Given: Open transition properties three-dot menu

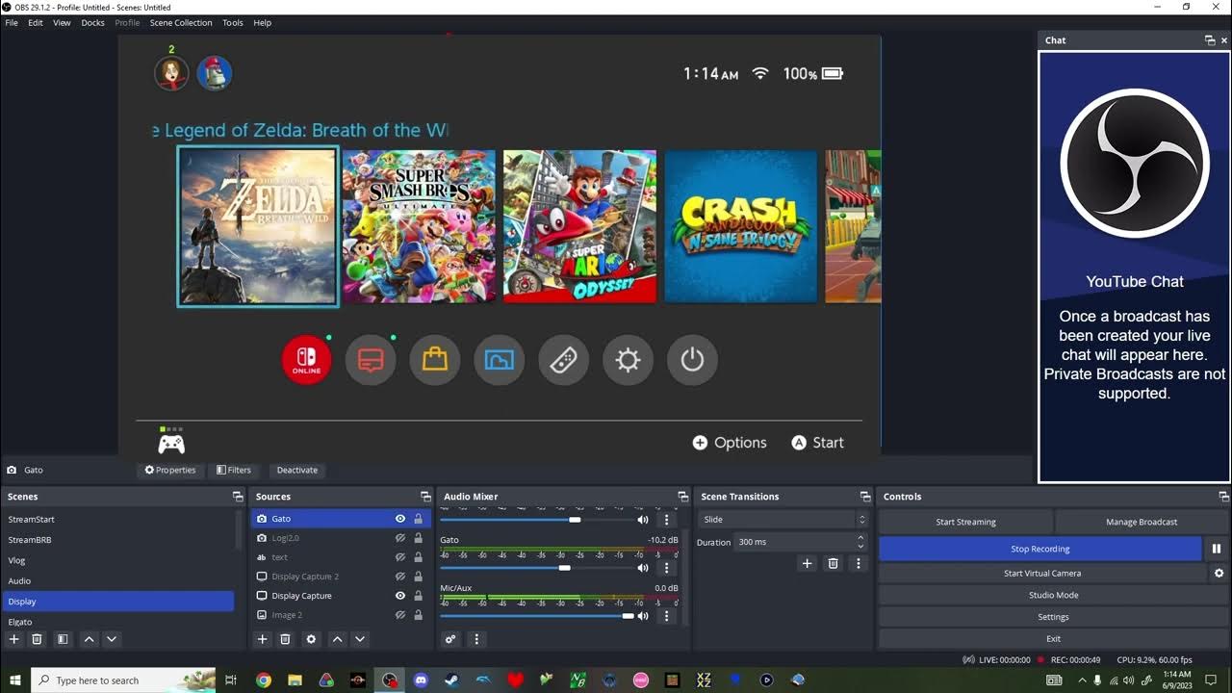Looking at the screenshot, I should point(859,564).
